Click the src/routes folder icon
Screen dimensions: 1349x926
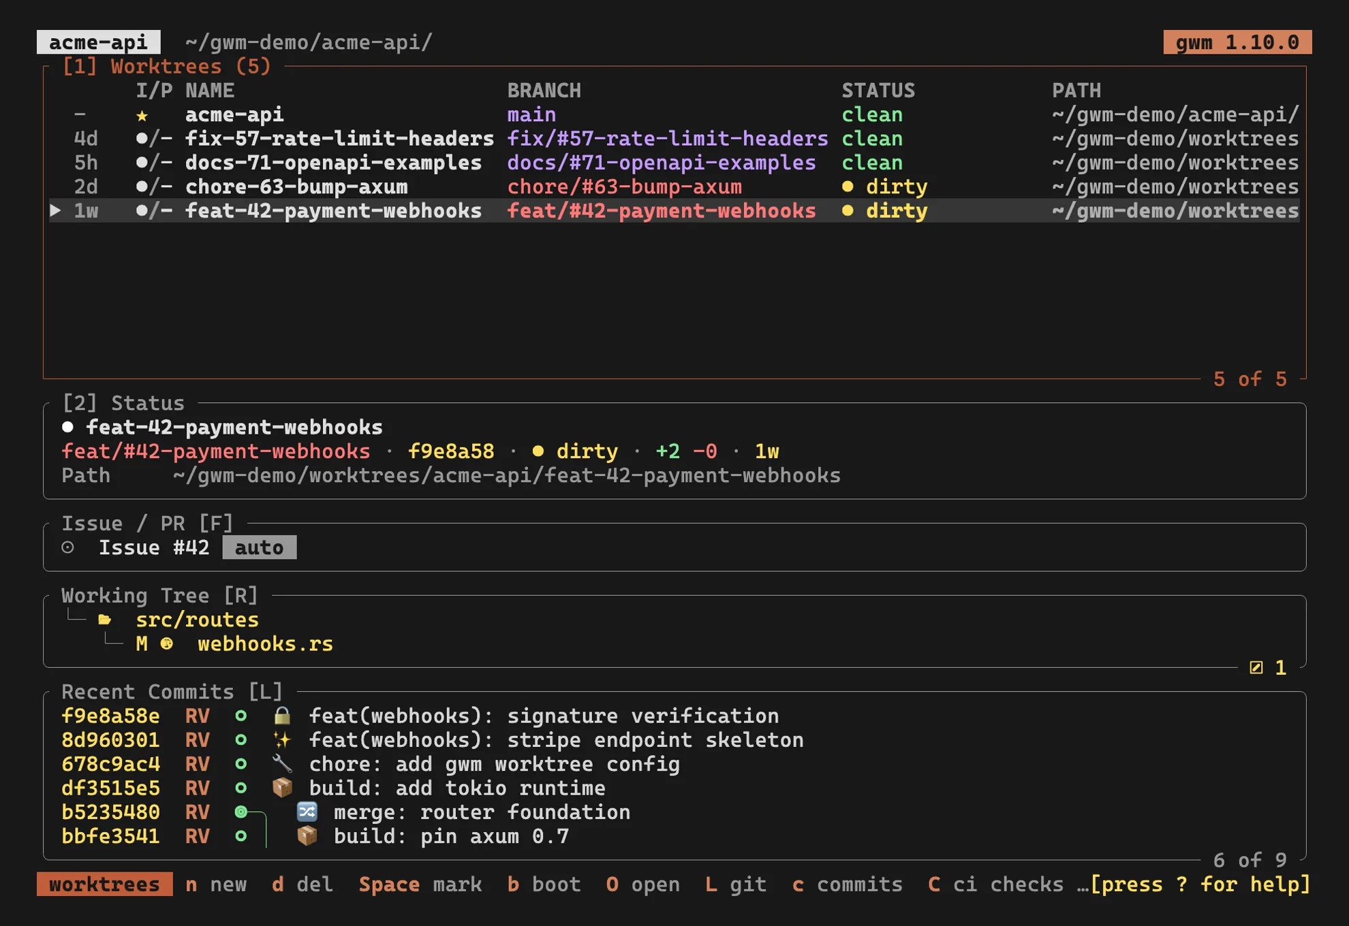click(x=105, y=620)
